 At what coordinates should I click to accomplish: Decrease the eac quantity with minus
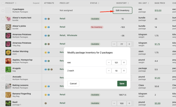pyautogui.click(x=109, y=62)
